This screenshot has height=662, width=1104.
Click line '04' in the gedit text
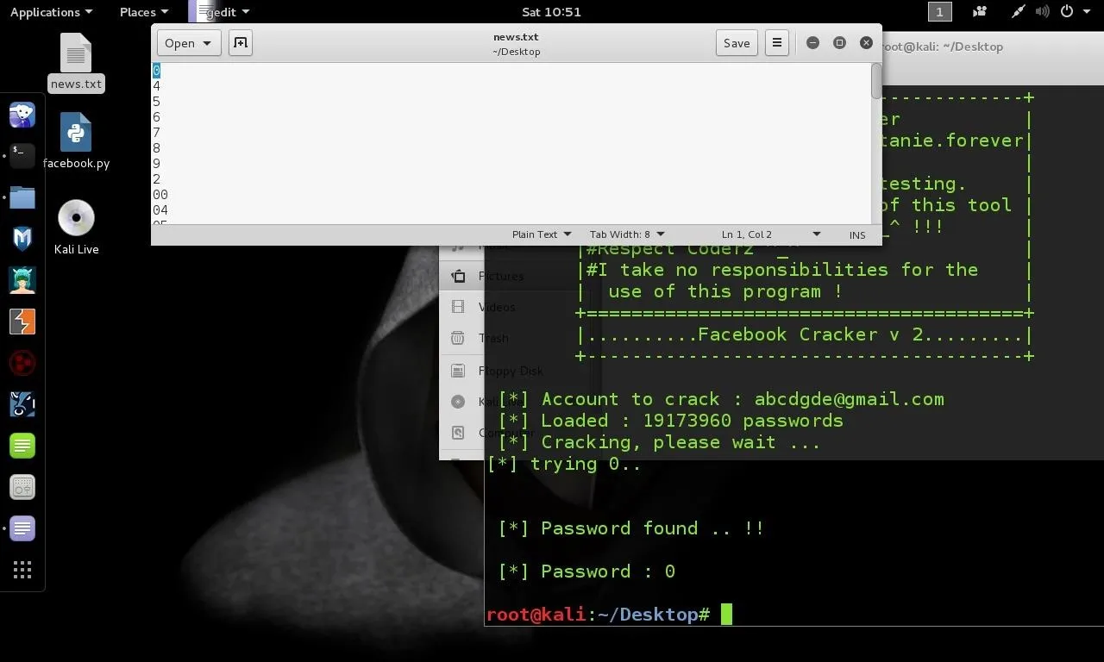160,210
